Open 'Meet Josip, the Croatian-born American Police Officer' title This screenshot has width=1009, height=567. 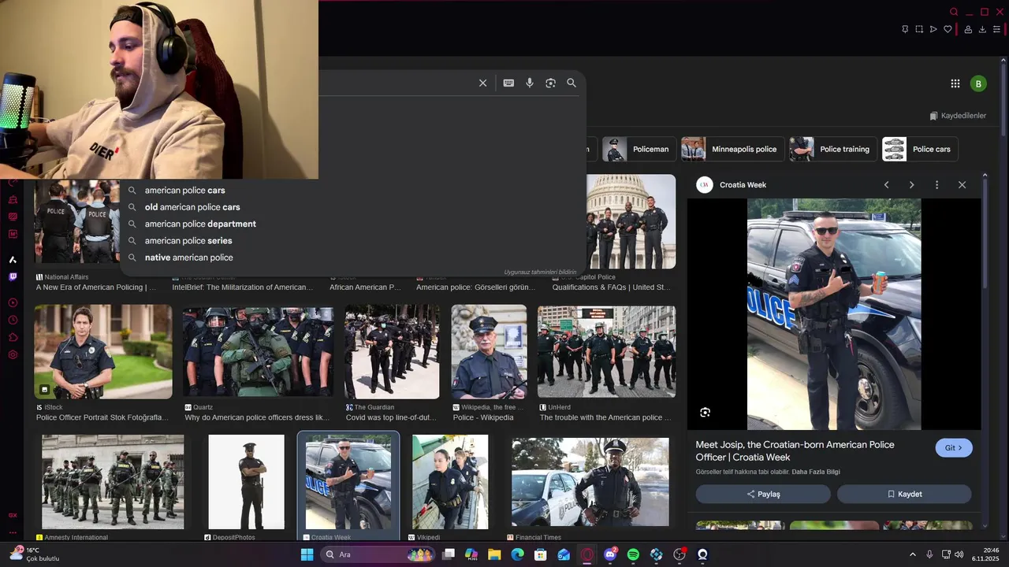pyautogui.click(x=795, y=450)
